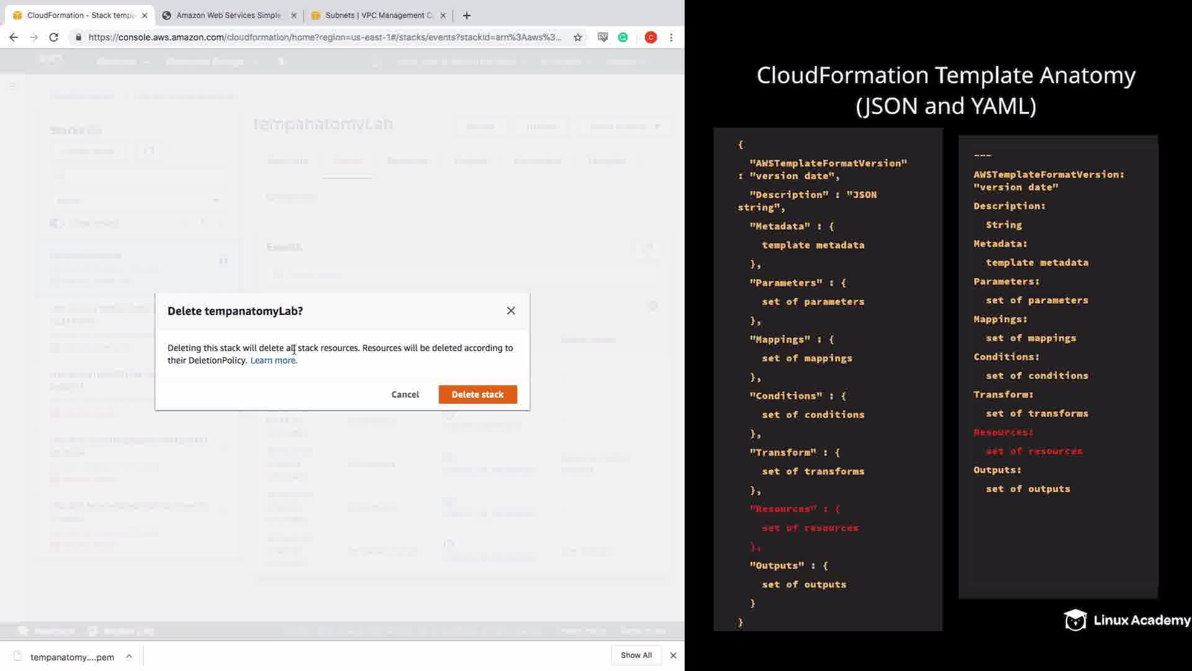Close the Subnets VPC tab
Image resolution: width=1192 pixels, height=671 pixels.
(443, 16)
